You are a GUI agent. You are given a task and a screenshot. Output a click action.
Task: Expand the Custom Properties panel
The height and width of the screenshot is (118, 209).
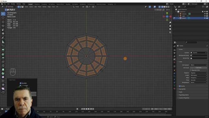click(x=184, y=98)
